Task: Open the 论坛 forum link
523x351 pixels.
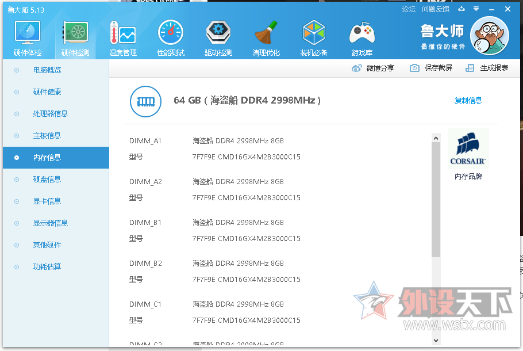Action: click(408, 9)
